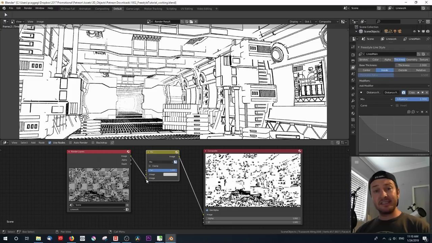Collapse the Freestyle Line Style panel
Image resolution: width=432 pixels, height=243 pixels.
359,48
